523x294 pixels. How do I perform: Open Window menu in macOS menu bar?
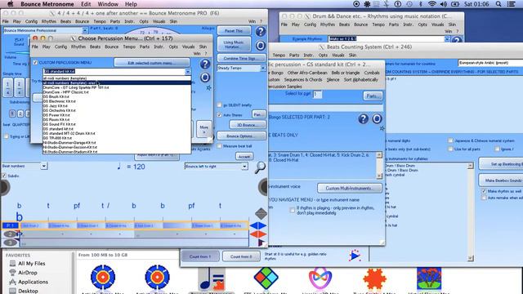(108, 4)
